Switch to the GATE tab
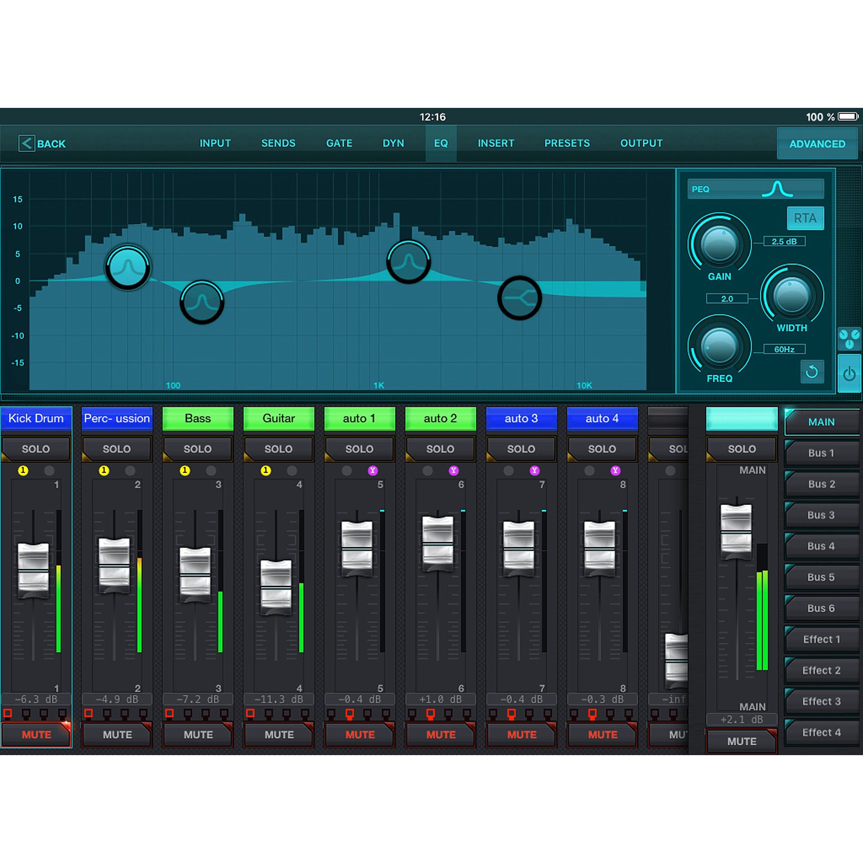This screenshot has height=863, width=863. tap(339, 143)
